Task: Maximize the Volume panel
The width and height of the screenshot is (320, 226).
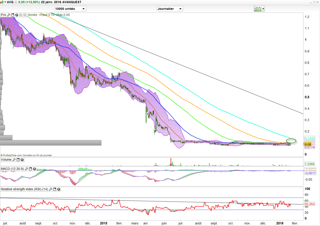Action: (x=18, y=160)
